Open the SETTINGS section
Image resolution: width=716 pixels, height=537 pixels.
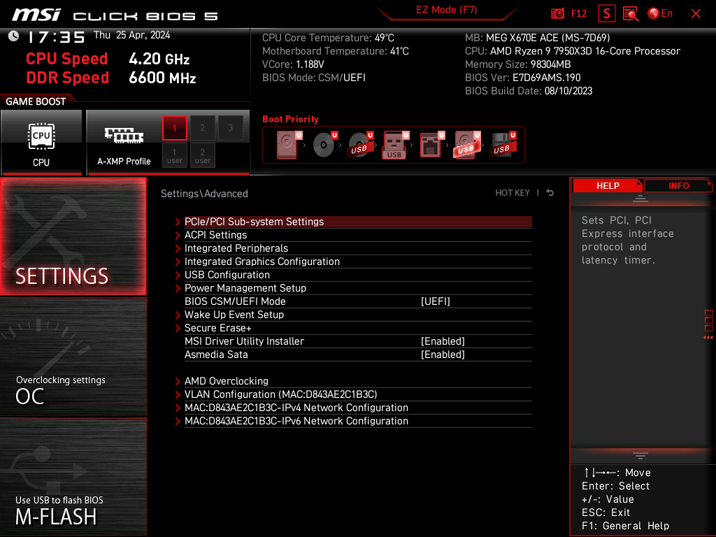73,236
